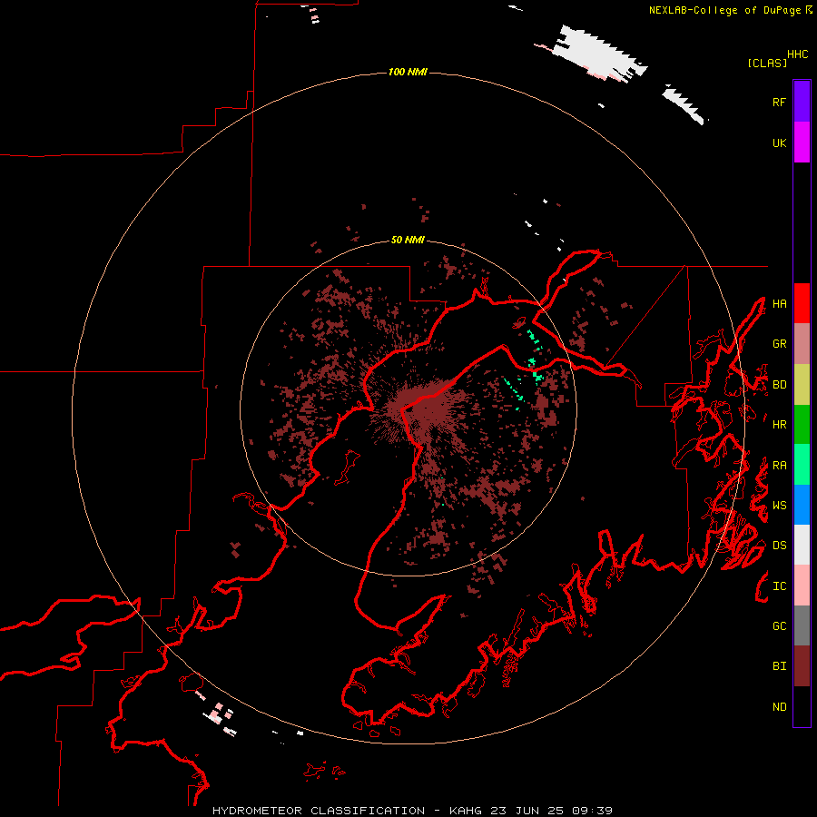This screenshot has height=817, width=817.
Task: Click the BD legend label
Action: tap(779, 385)
